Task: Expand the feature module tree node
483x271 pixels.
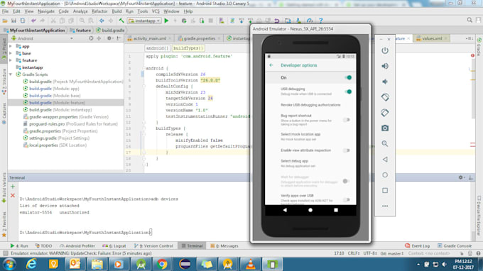Action: (11, 60)
